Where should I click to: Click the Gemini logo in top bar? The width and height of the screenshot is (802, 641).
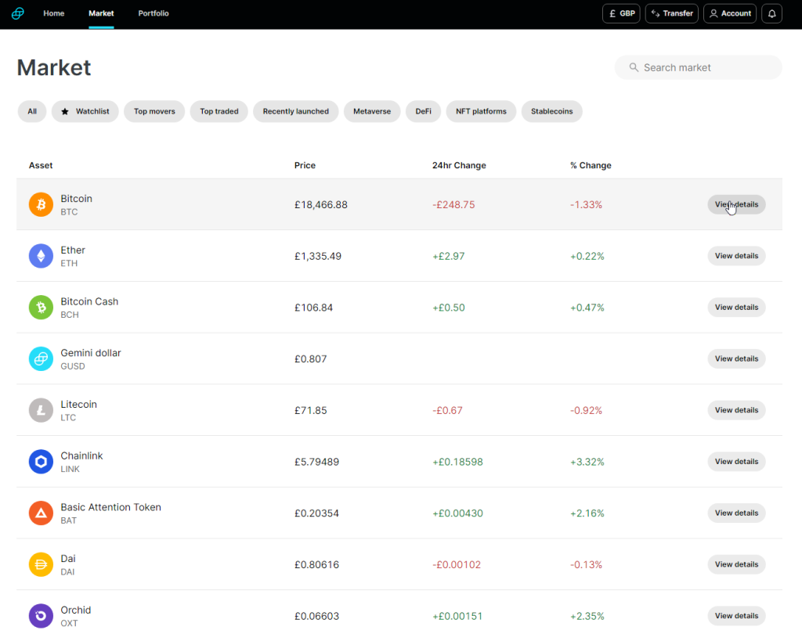[x=18, y=13]
